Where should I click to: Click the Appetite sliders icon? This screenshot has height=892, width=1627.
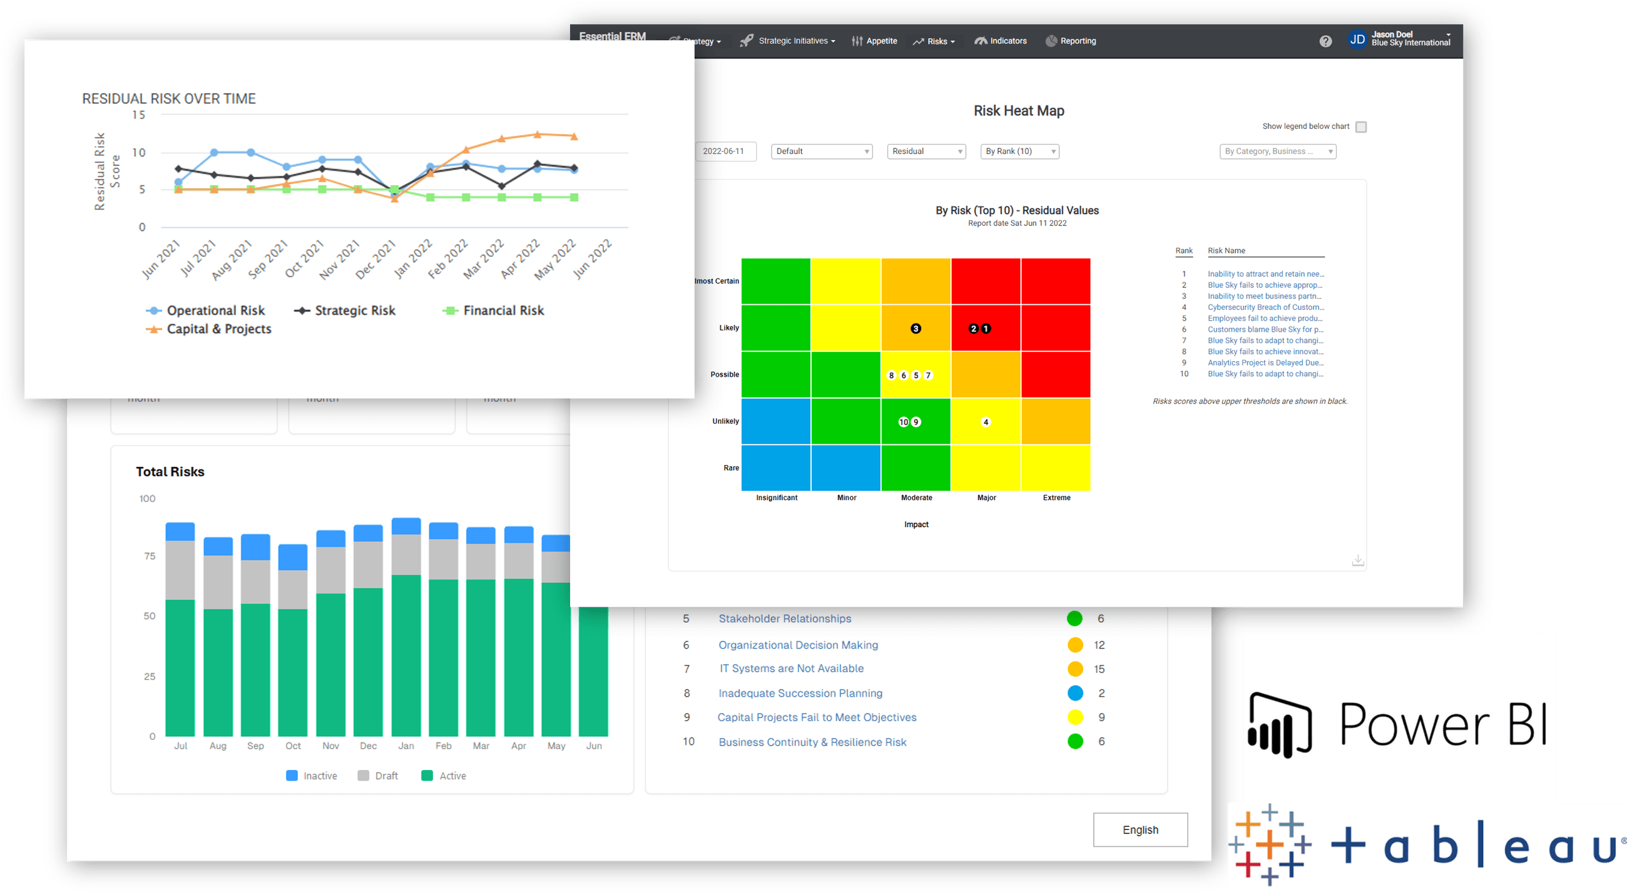[x=857, y=41]
